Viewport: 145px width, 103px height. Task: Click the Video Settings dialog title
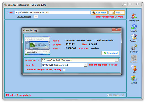(30, 30)
